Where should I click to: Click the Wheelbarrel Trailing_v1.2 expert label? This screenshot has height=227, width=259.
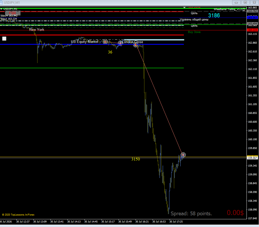click(228, 9)
